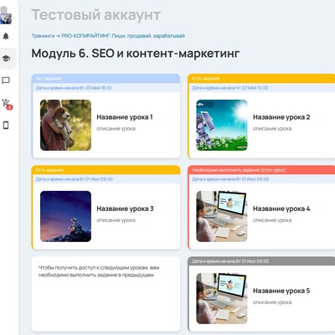The image size is (335, 335).
Task: Click the Тестовый аккаунт header title
Action: pos(95,15)
